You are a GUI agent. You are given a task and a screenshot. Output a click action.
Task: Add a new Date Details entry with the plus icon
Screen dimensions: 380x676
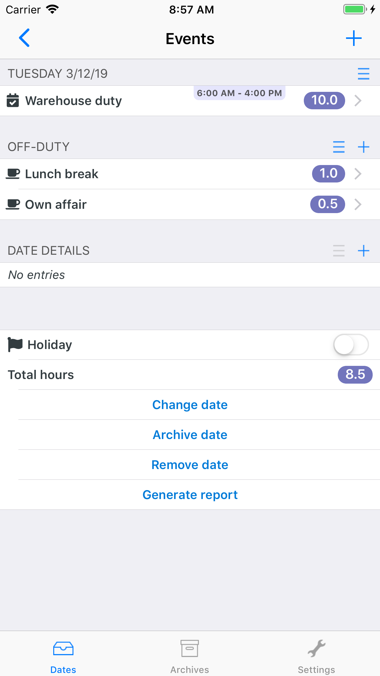tap(363, 251)
